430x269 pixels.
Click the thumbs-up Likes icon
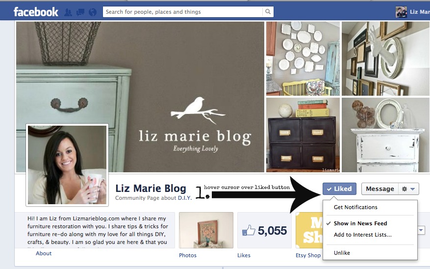point(249,231)
